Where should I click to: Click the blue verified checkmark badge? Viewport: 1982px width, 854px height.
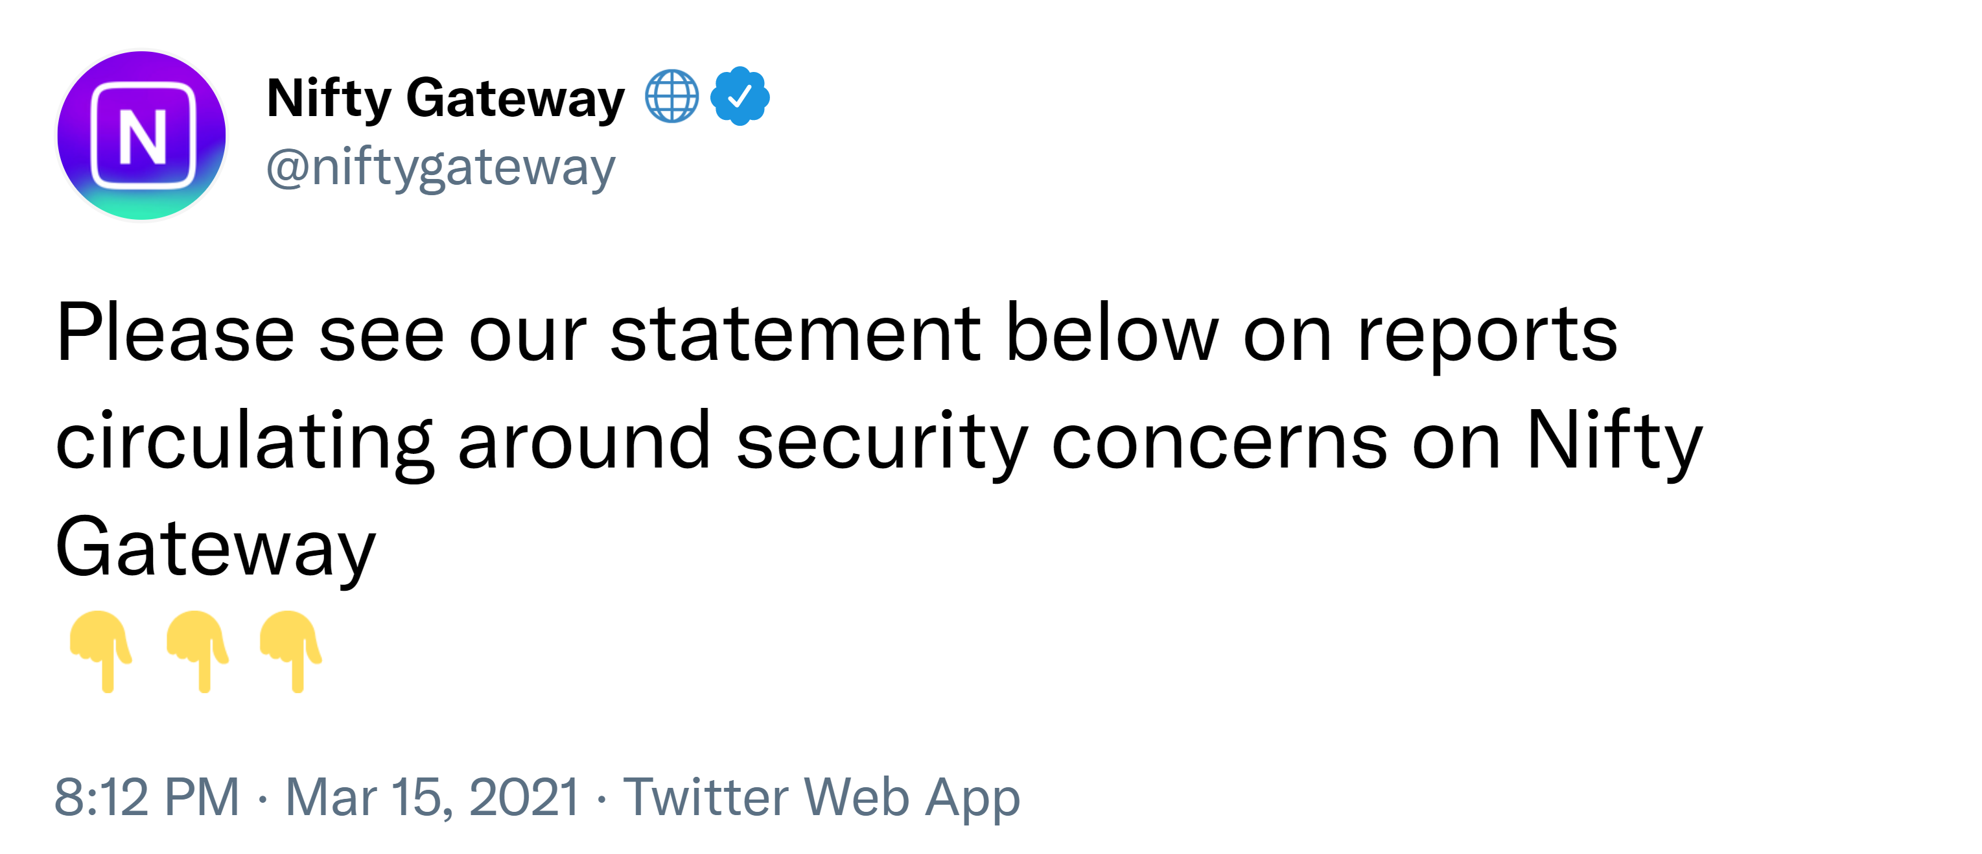coord(740,96)
